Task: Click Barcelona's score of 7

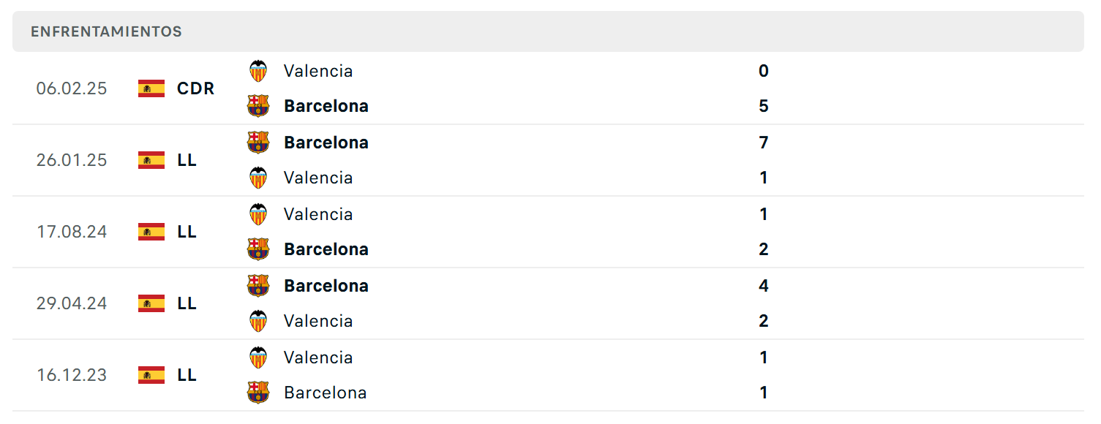Action: (x=764, y=143)
